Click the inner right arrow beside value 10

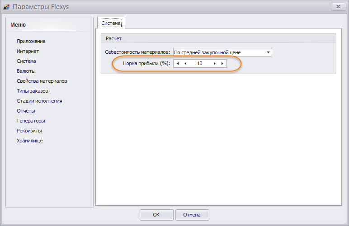[214, 64]
